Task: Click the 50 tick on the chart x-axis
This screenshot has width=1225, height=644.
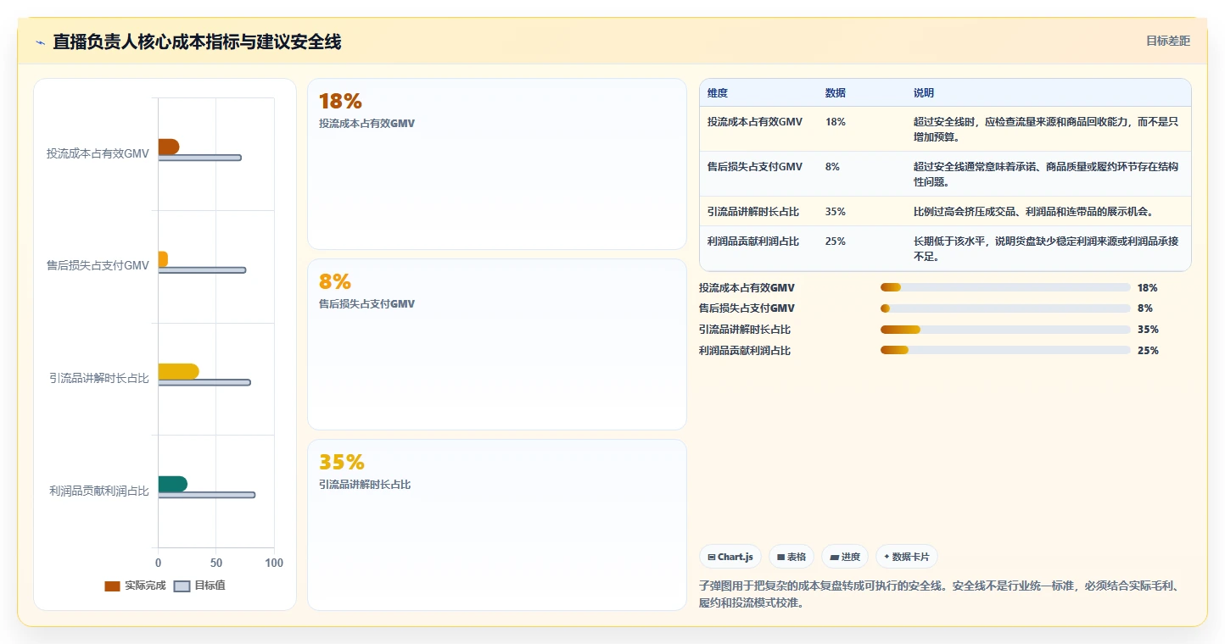Action: click(216, 563)
